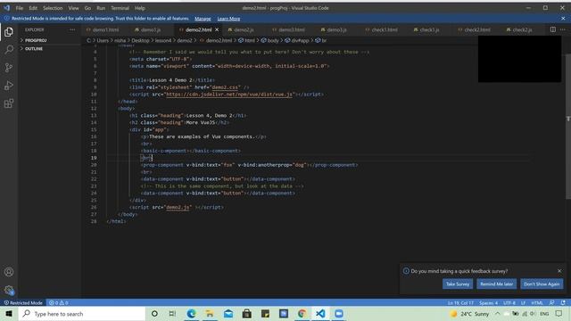
Task: Open Google Chrome from taskbar
Action: point(302,314)
